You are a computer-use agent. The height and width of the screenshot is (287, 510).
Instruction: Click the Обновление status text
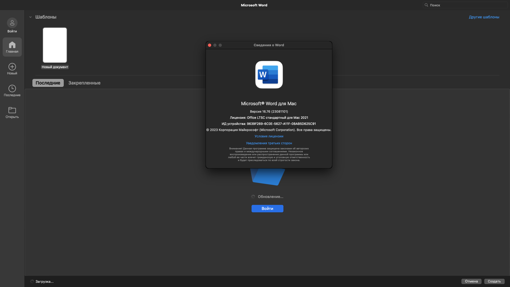tap(270, 197)
